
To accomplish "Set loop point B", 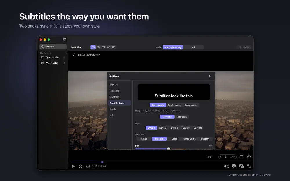I will pos(225,157).
